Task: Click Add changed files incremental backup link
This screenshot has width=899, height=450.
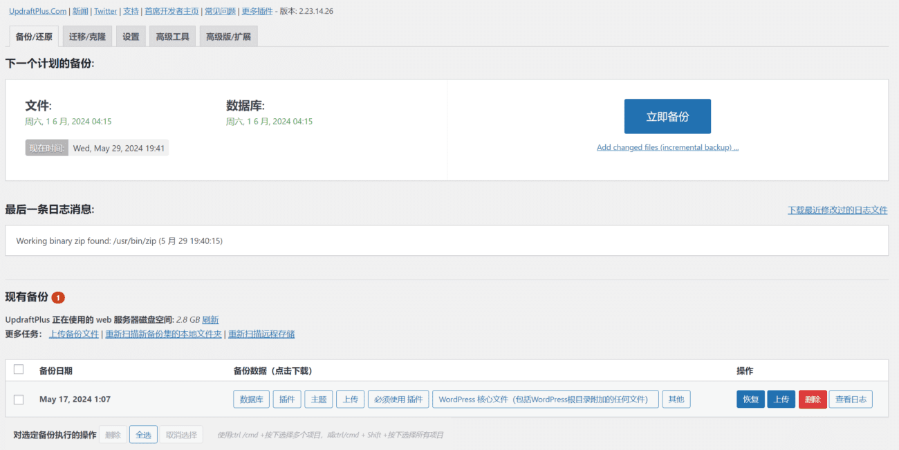Action: point(667,147)
